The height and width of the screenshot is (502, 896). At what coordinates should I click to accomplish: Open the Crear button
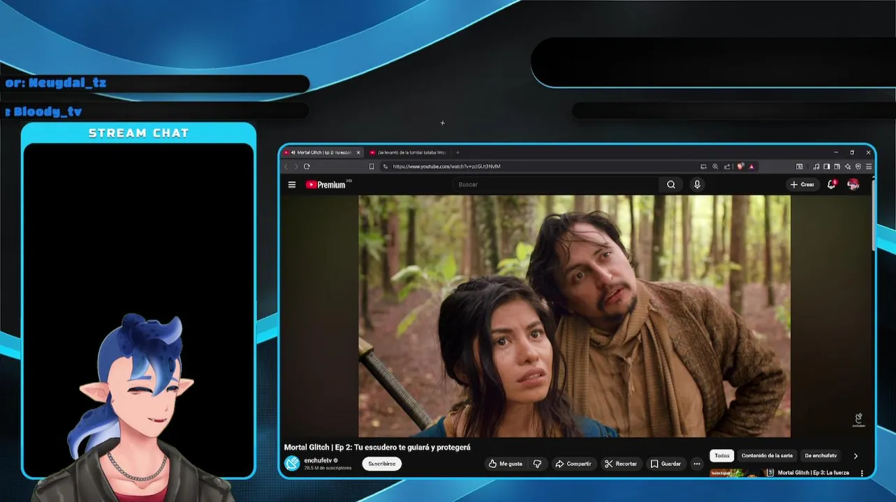(802, 185)
